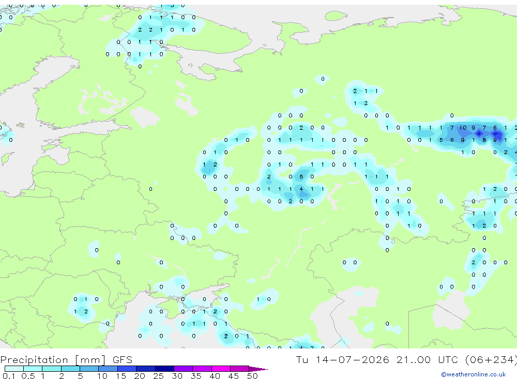Click the 25–30 mm navy legend swatch
This screenshot has width=517, height=379.
pos(164,369)
